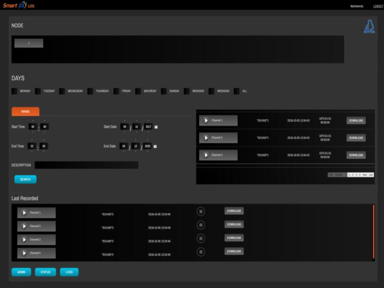Click the orange Last Recorded scrollbar
This screenshot has height=288, width=384.
point(374,232)
